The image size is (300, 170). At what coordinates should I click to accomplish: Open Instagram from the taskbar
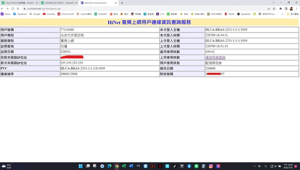[211, 166]
